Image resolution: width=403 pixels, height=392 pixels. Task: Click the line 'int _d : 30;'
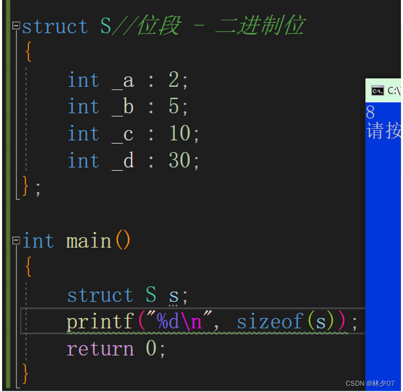pyautogui.click(x=133, y=161)
